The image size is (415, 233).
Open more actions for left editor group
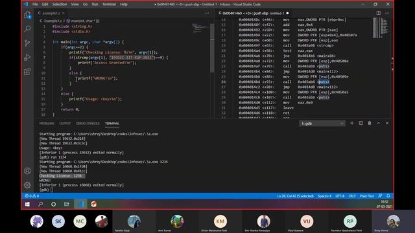point(207,13)
